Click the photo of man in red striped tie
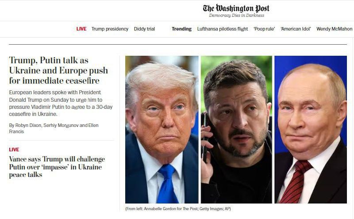354x219 pixels. pos(311,130)
